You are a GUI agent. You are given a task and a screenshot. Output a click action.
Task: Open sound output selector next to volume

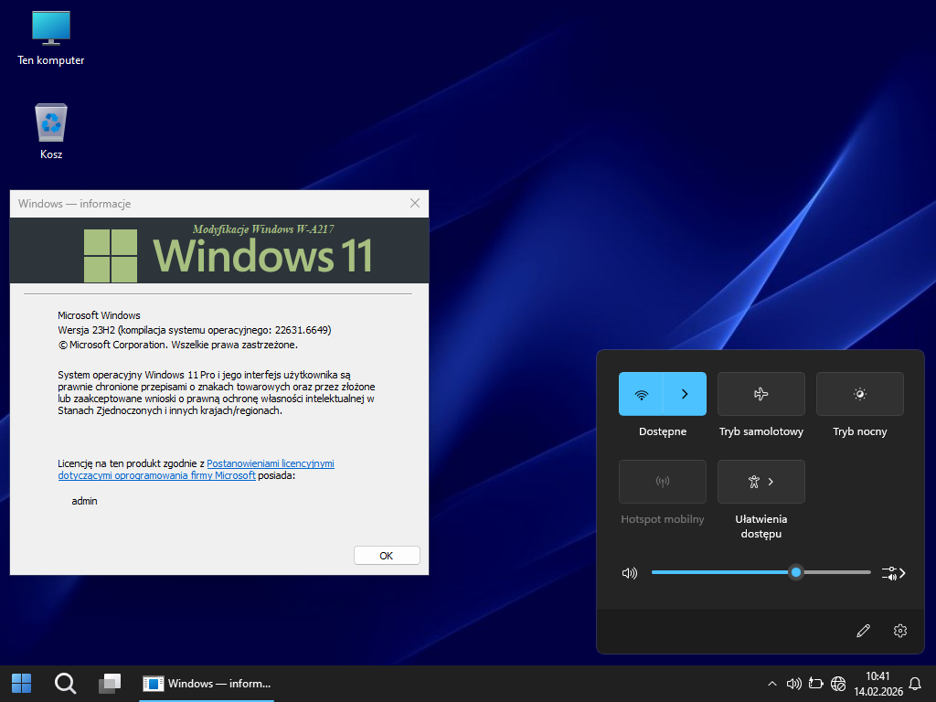click(x=893, y=573)
